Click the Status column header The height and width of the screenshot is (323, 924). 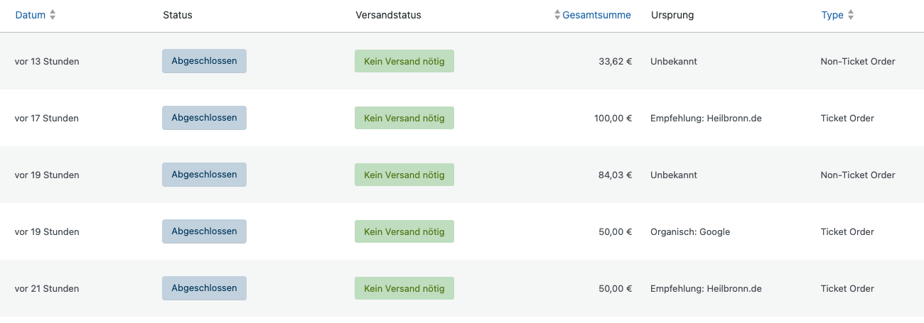(178, 15)
